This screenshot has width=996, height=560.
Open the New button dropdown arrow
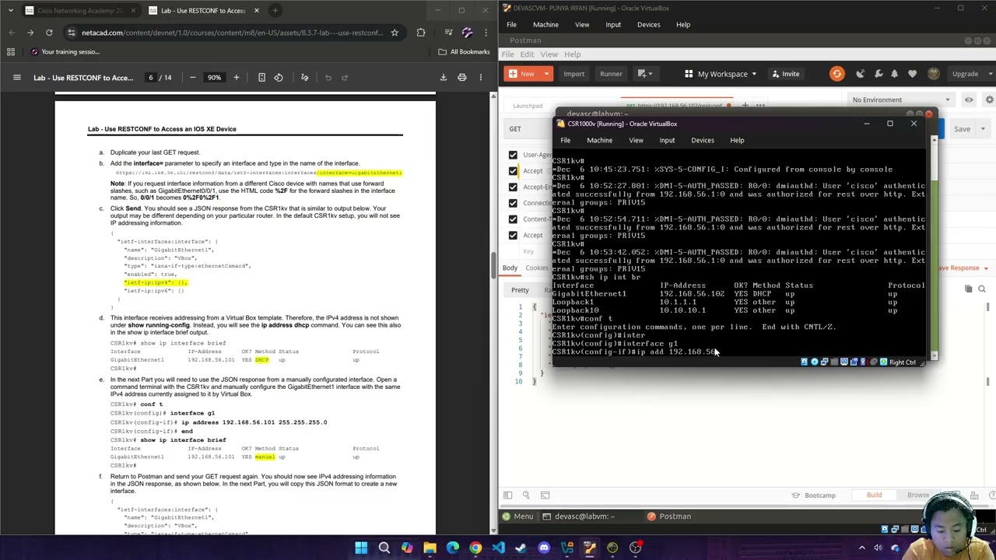[546, 74]
